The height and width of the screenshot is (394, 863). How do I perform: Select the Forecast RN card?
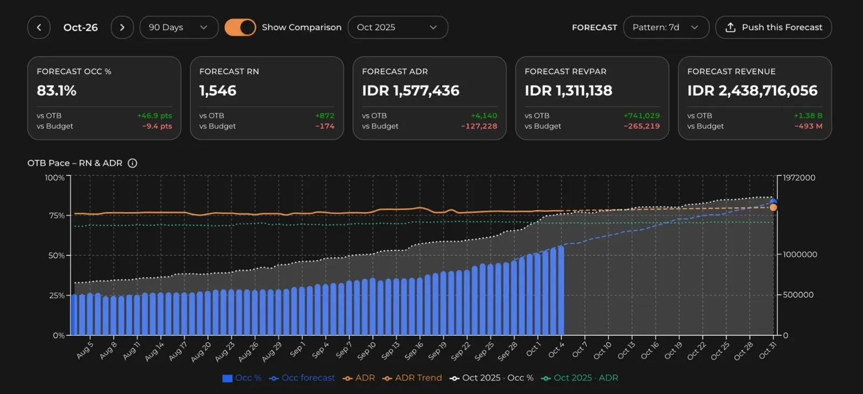click(267, 98)
